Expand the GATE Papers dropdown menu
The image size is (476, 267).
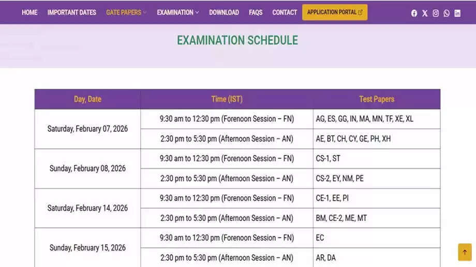(126, 12)
